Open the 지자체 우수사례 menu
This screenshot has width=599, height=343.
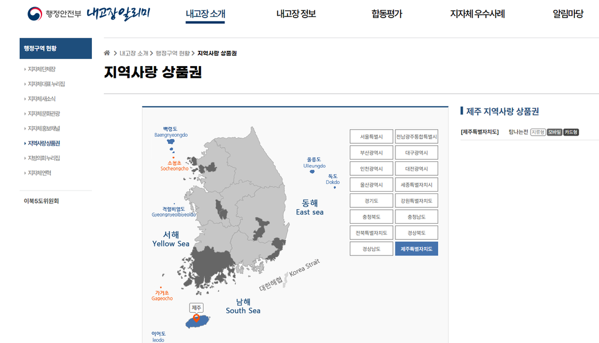477,14
